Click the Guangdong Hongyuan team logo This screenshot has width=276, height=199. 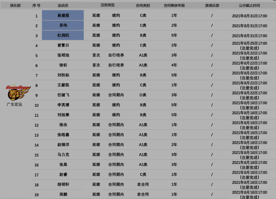click(18, 92)
